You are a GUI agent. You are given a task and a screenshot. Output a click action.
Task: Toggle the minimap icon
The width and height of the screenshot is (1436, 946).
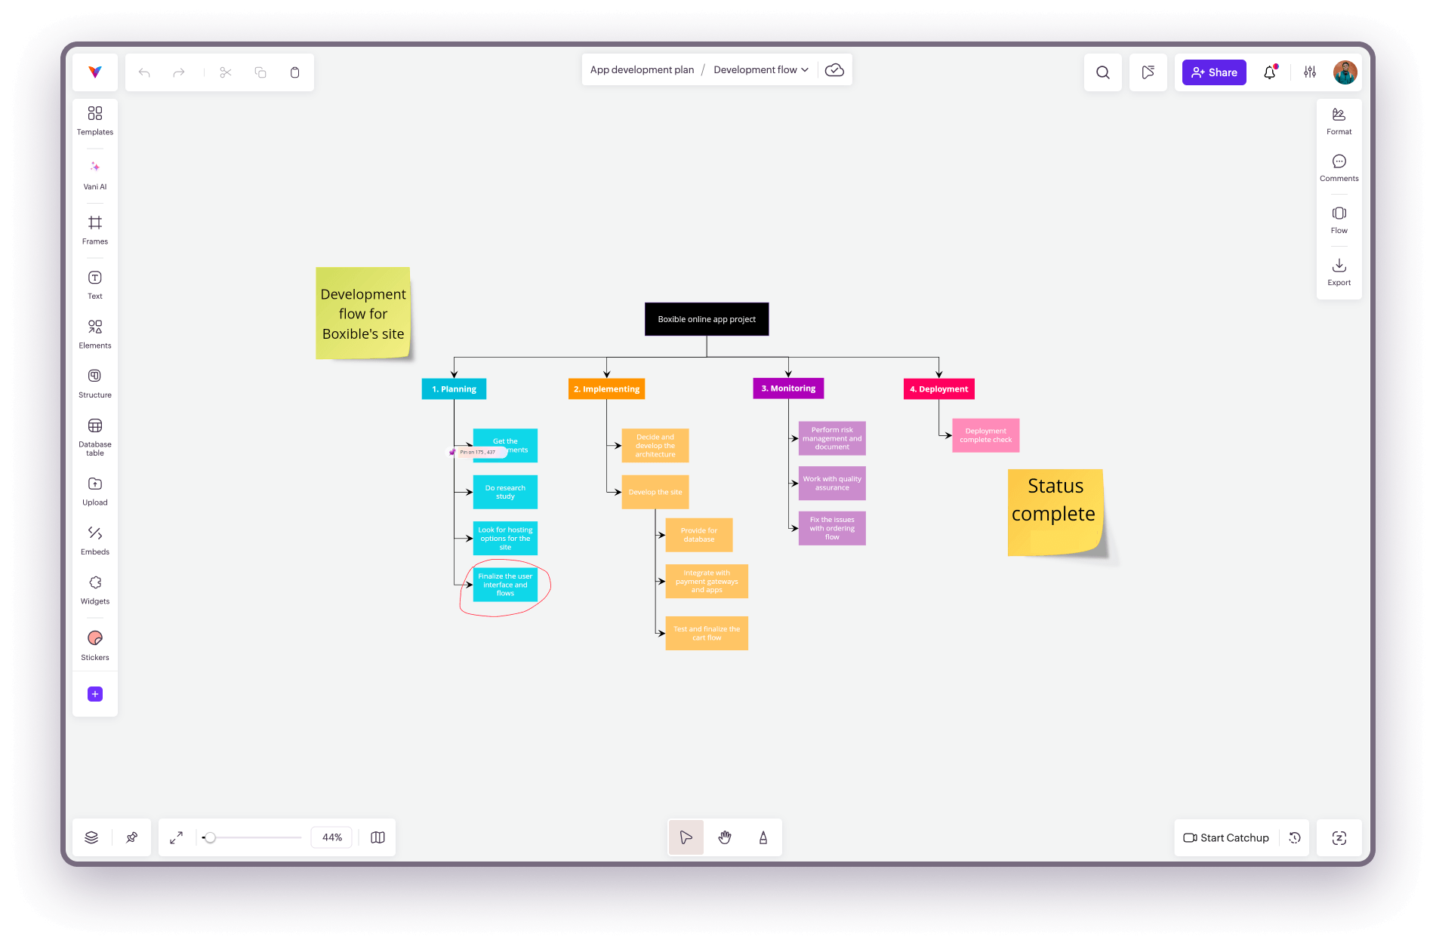pyautogui.click(x=378, y=837)
